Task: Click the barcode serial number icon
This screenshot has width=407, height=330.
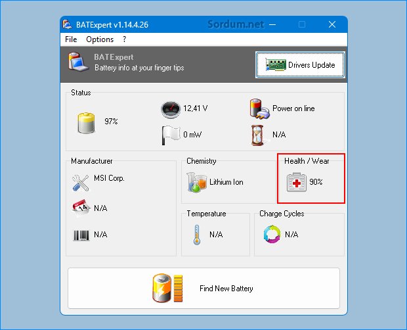Action: [81, 235]
